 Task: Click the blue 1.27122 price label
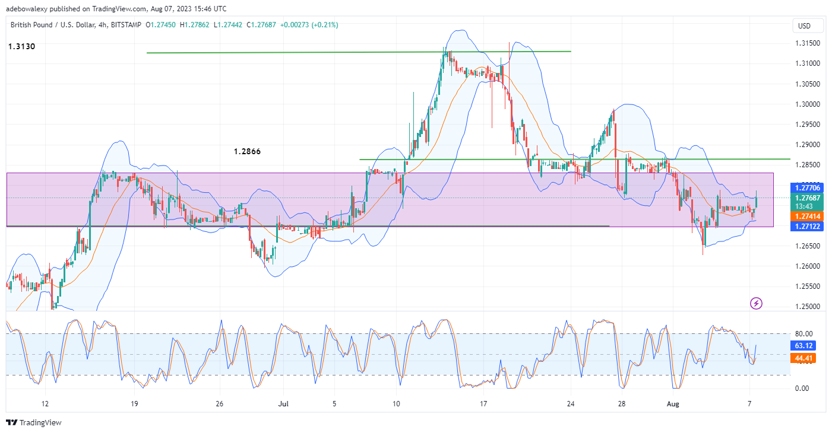pos(808,226)
